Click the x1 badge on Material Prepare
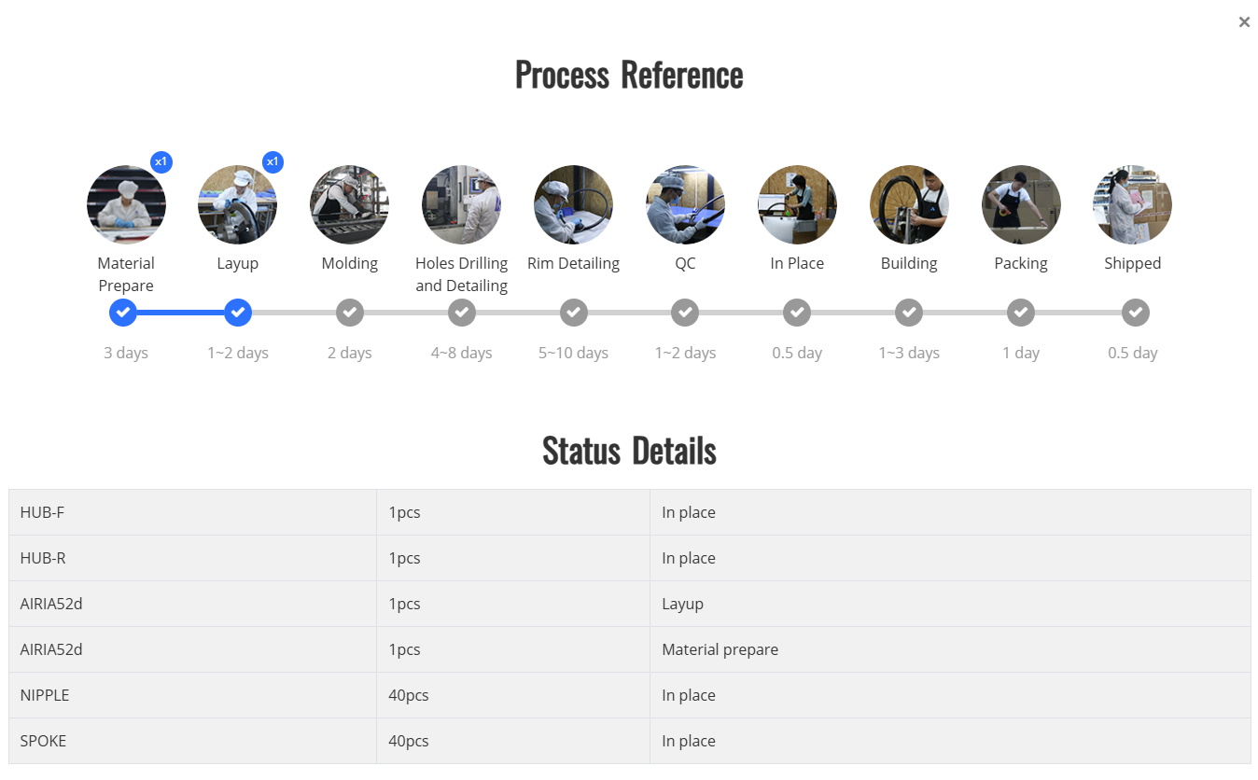This screenshot has width=1258, height=780. coord(161,162)
